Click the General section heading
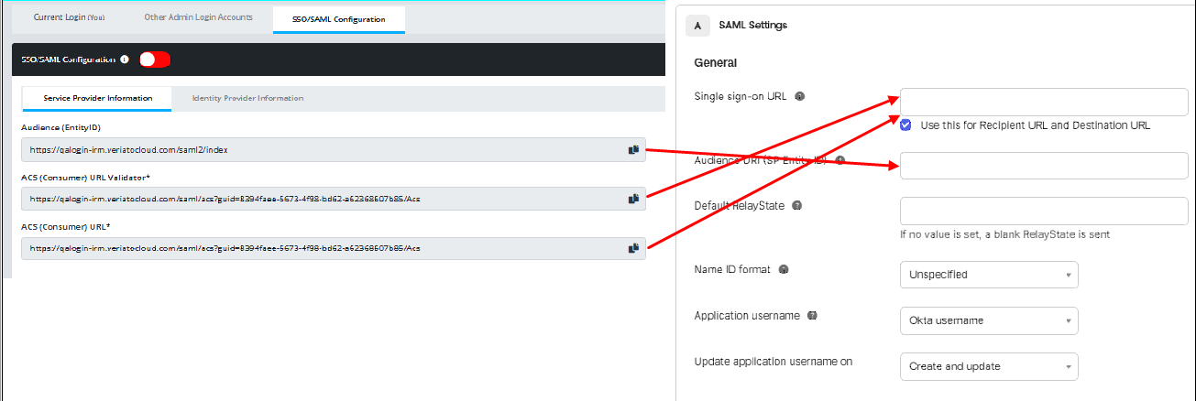This screenshot has width=1196, height=401. click(716, 63)
